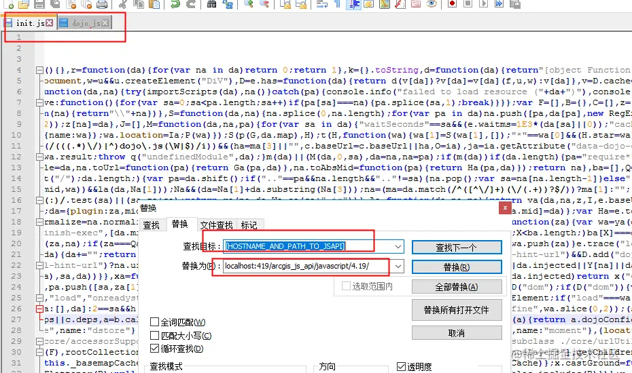Run macro multiple times icon

click(x=499, y=4)
